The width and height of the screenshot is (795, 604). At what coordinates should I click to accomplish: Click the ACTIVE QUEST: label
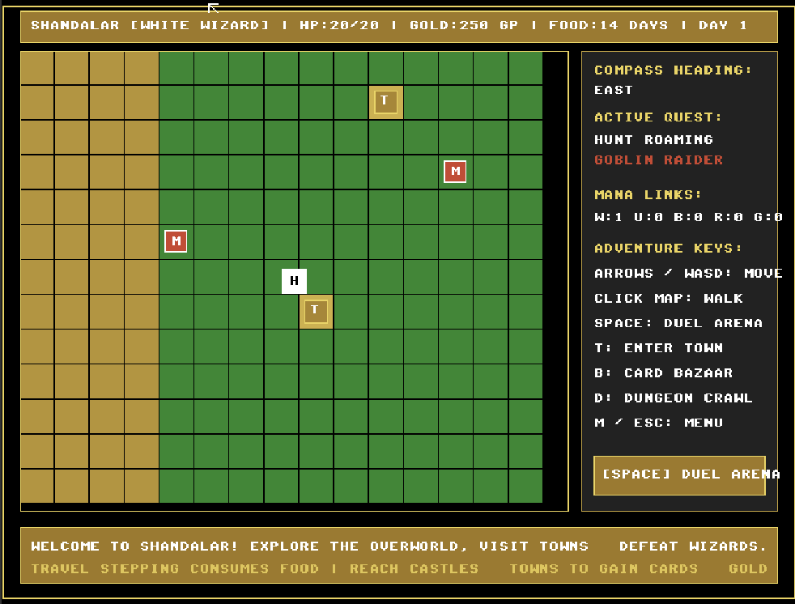659,117
